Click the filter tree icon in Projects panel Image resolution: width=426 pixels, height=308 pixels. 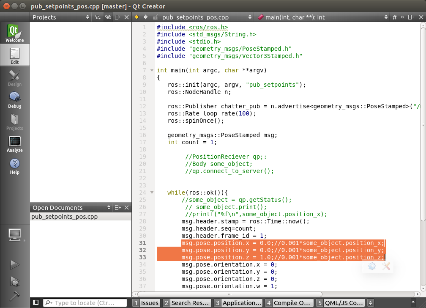[x=98, y=17]
